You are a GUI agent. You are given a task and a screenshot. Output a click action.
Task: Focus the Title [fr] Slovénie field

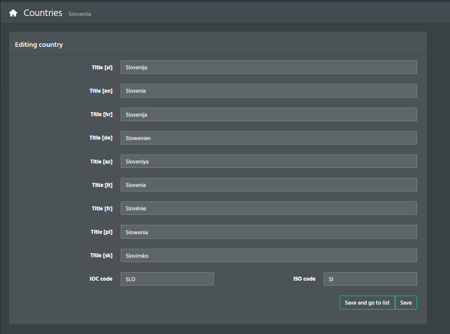point(268,208)
